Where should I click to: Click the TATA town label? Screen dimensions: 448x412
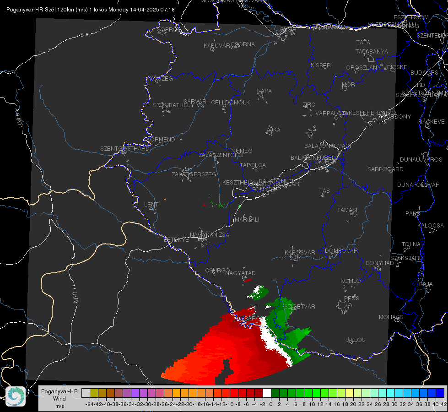coord(363,42)
